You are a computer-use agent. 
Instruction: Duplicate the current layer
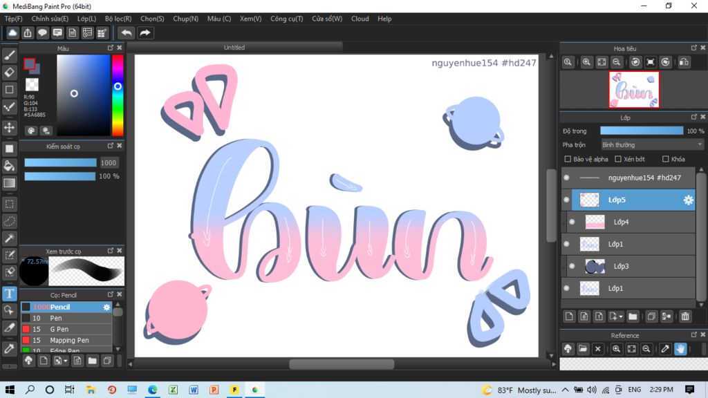click(x=651, y=316)
